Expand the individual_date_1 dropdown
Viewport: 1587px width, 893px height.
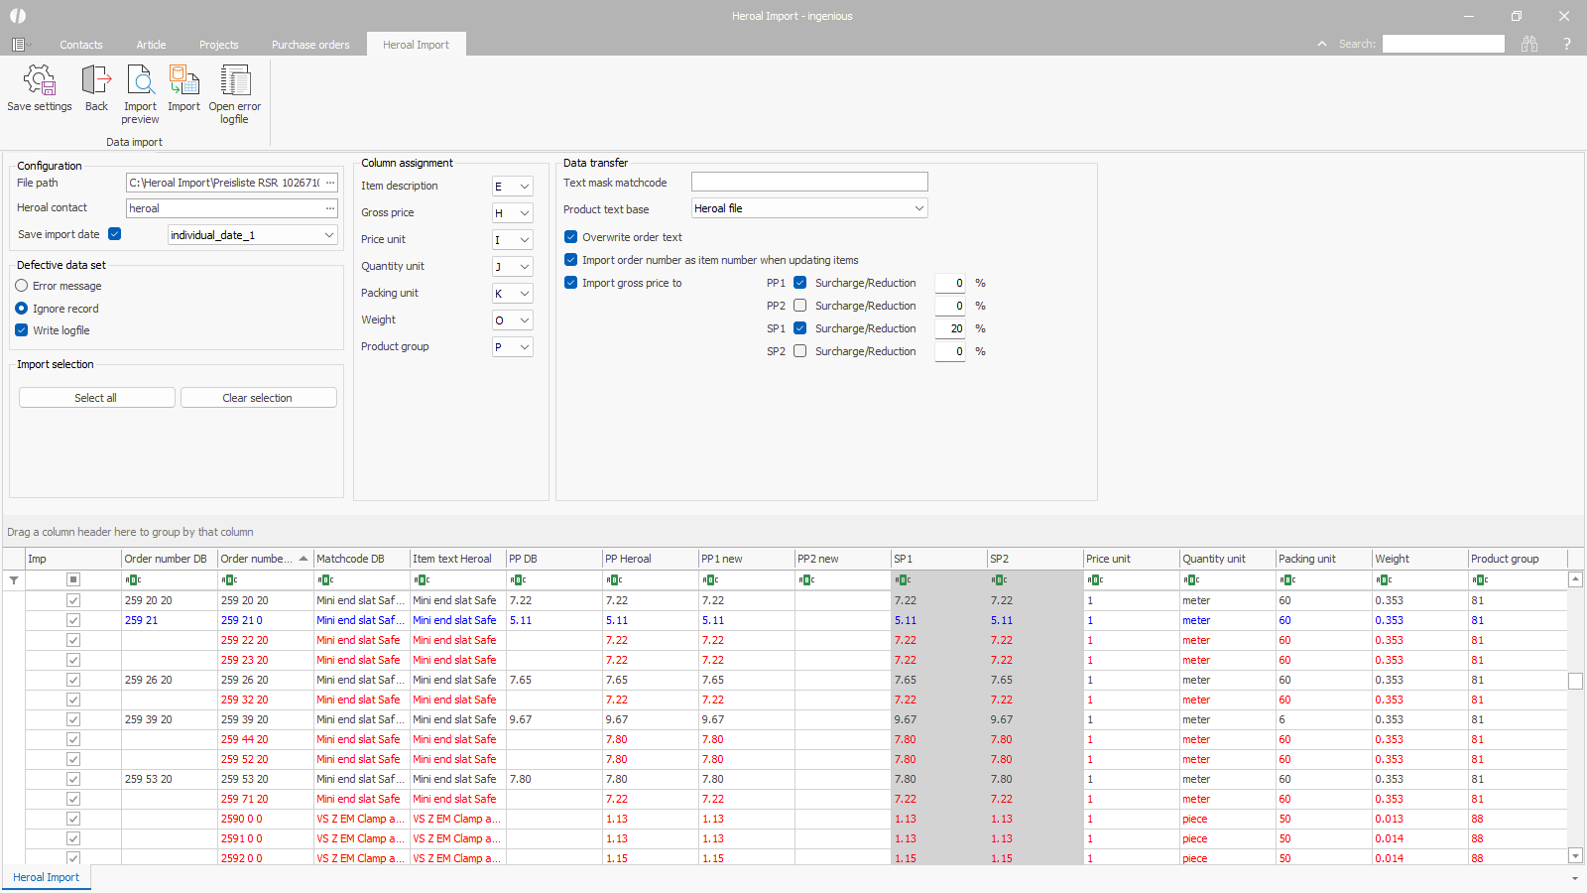pos(328,235)
